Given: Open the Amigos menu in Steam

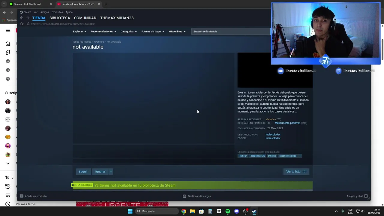Looking at the screenshot, I should tap(44, 12).
